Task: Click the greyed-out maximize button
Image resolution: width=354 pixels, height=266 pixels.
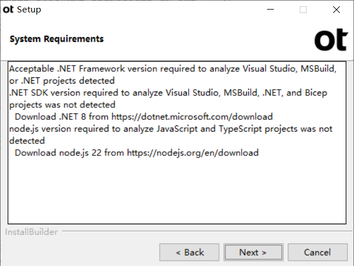Action: click(x=303, y=10)
